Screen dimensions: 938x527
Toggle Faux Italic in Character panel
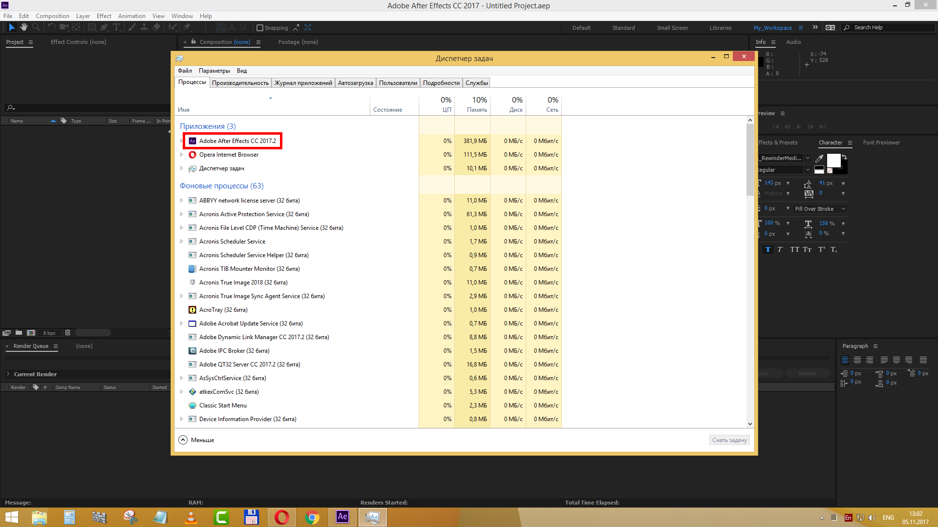click(780, 249)
